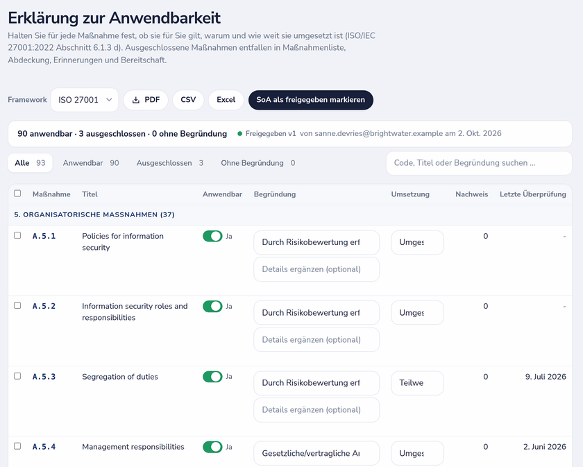Click Details ergänzen field for A.5.1

click(316, 269)
